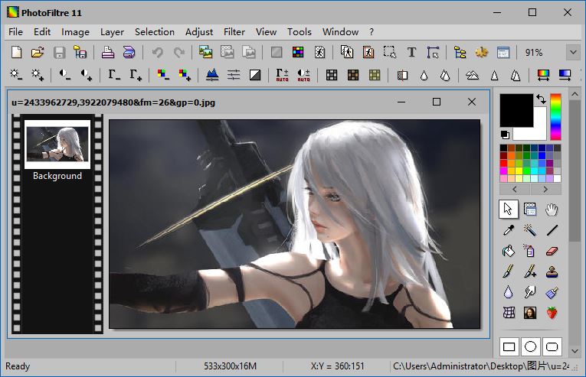Pick a hue from rainbow spectrum bar

(555, 117)
